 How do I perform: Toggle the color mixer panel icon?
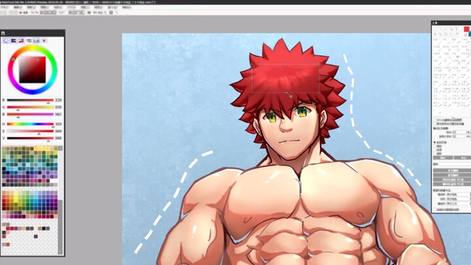click(29, 41)
